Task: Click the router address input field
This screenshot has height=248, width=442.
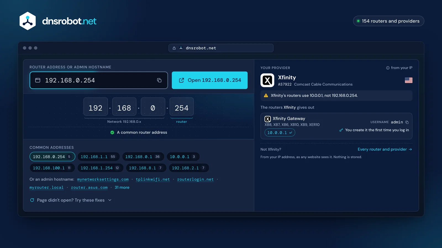Action: (x=99, y=80)
